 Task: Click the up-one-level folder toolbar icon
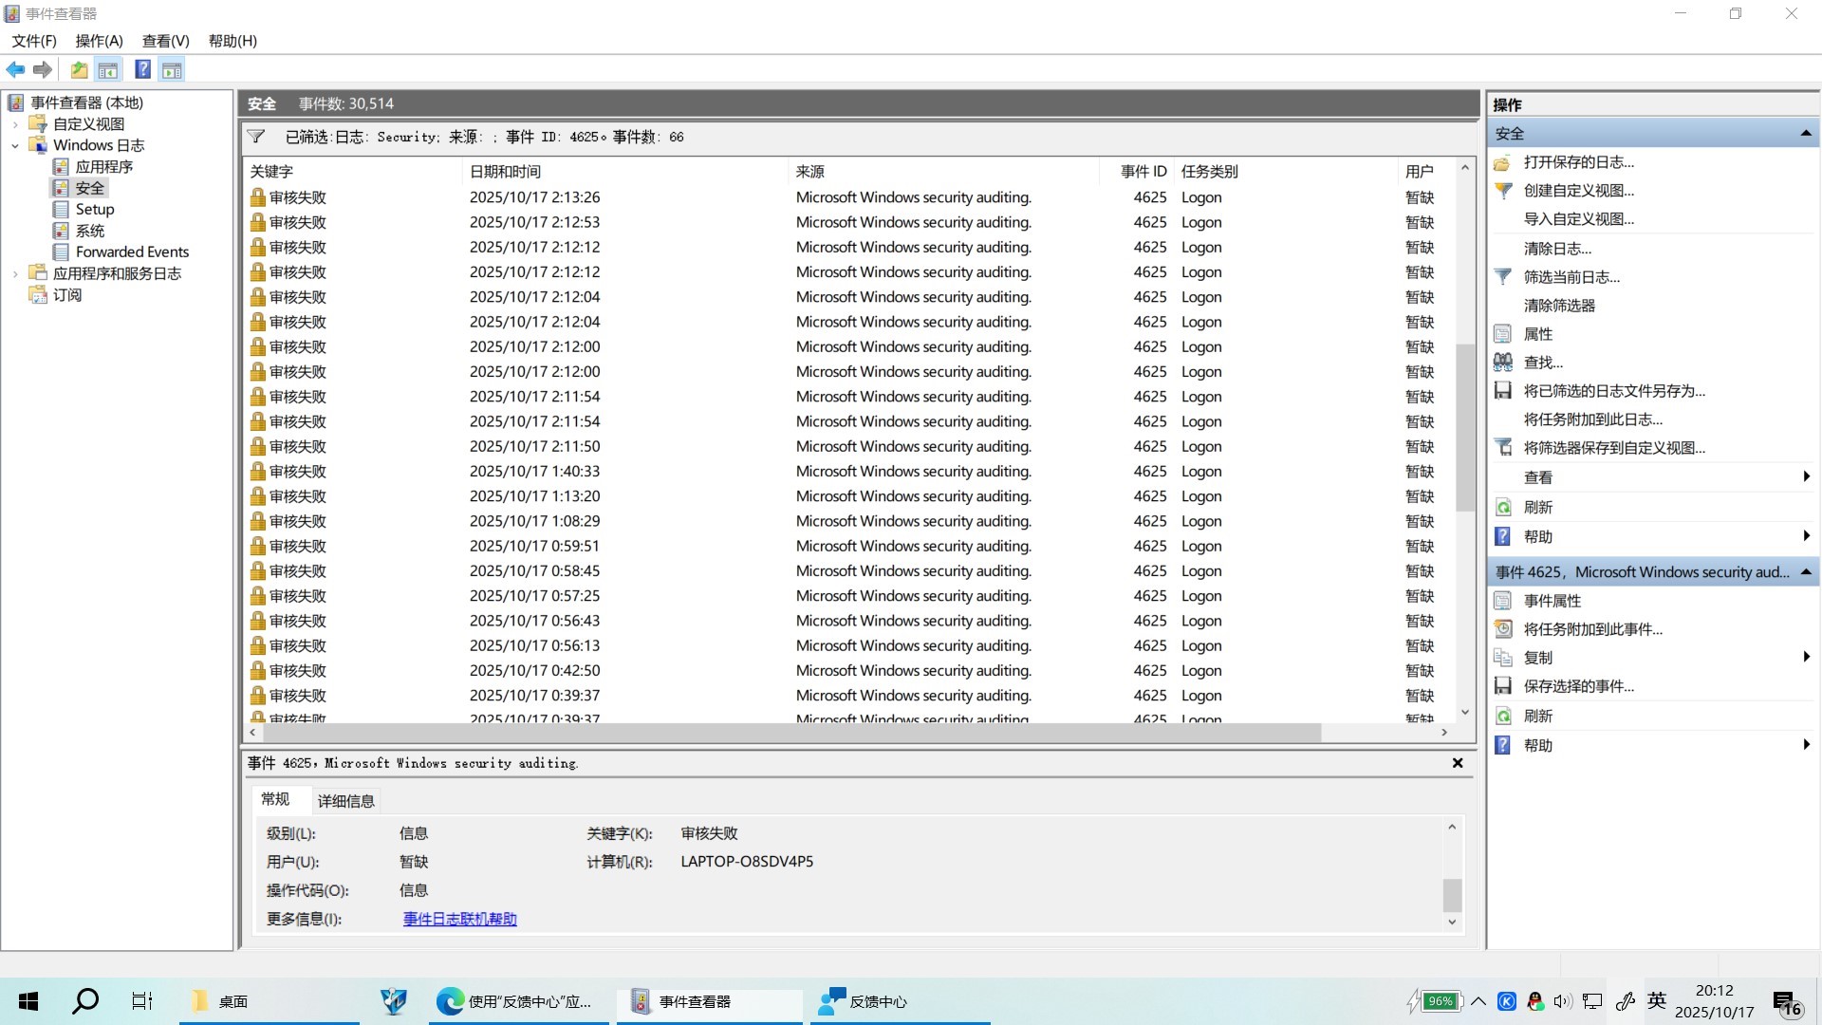[79, 69]
